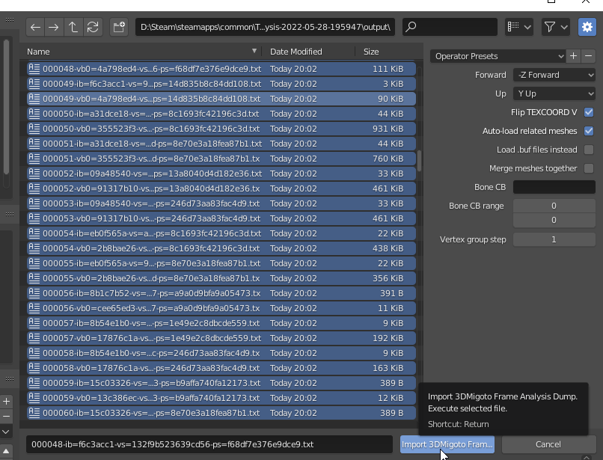Select file 000050-vb0=355523f3 in list
Screen dimensions: 603x460
click(x=221, y=129)
